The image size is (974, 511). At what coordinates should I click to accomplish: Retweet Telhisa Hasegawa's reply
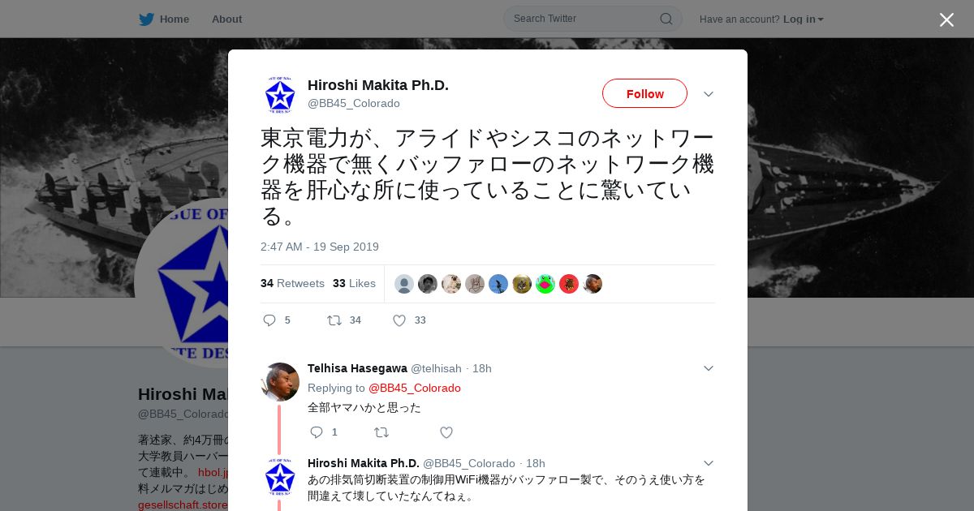(381, 432)
